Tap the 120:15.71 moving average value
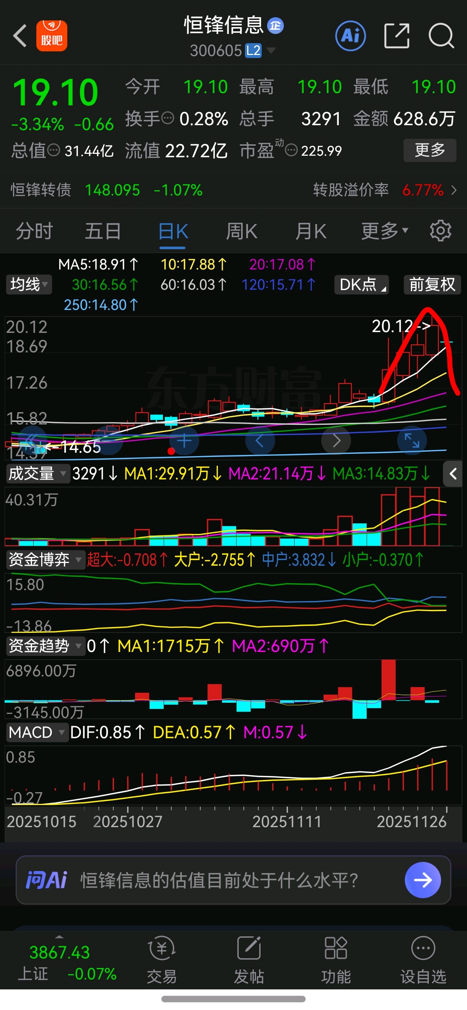Viewport: 467px width, 1010px height. [278, 284]
